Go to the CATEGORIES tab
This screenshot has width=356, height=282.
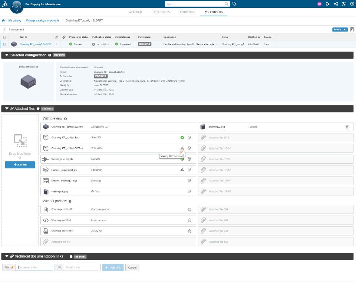[x=161, y=12]
